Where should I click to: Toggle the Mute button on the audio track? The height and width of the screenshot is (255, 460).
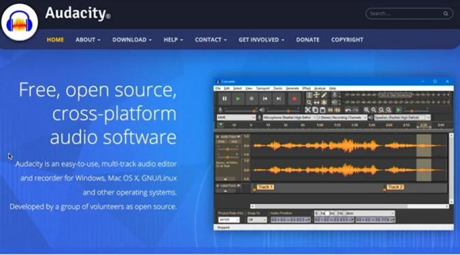click(x=221, y=141)
